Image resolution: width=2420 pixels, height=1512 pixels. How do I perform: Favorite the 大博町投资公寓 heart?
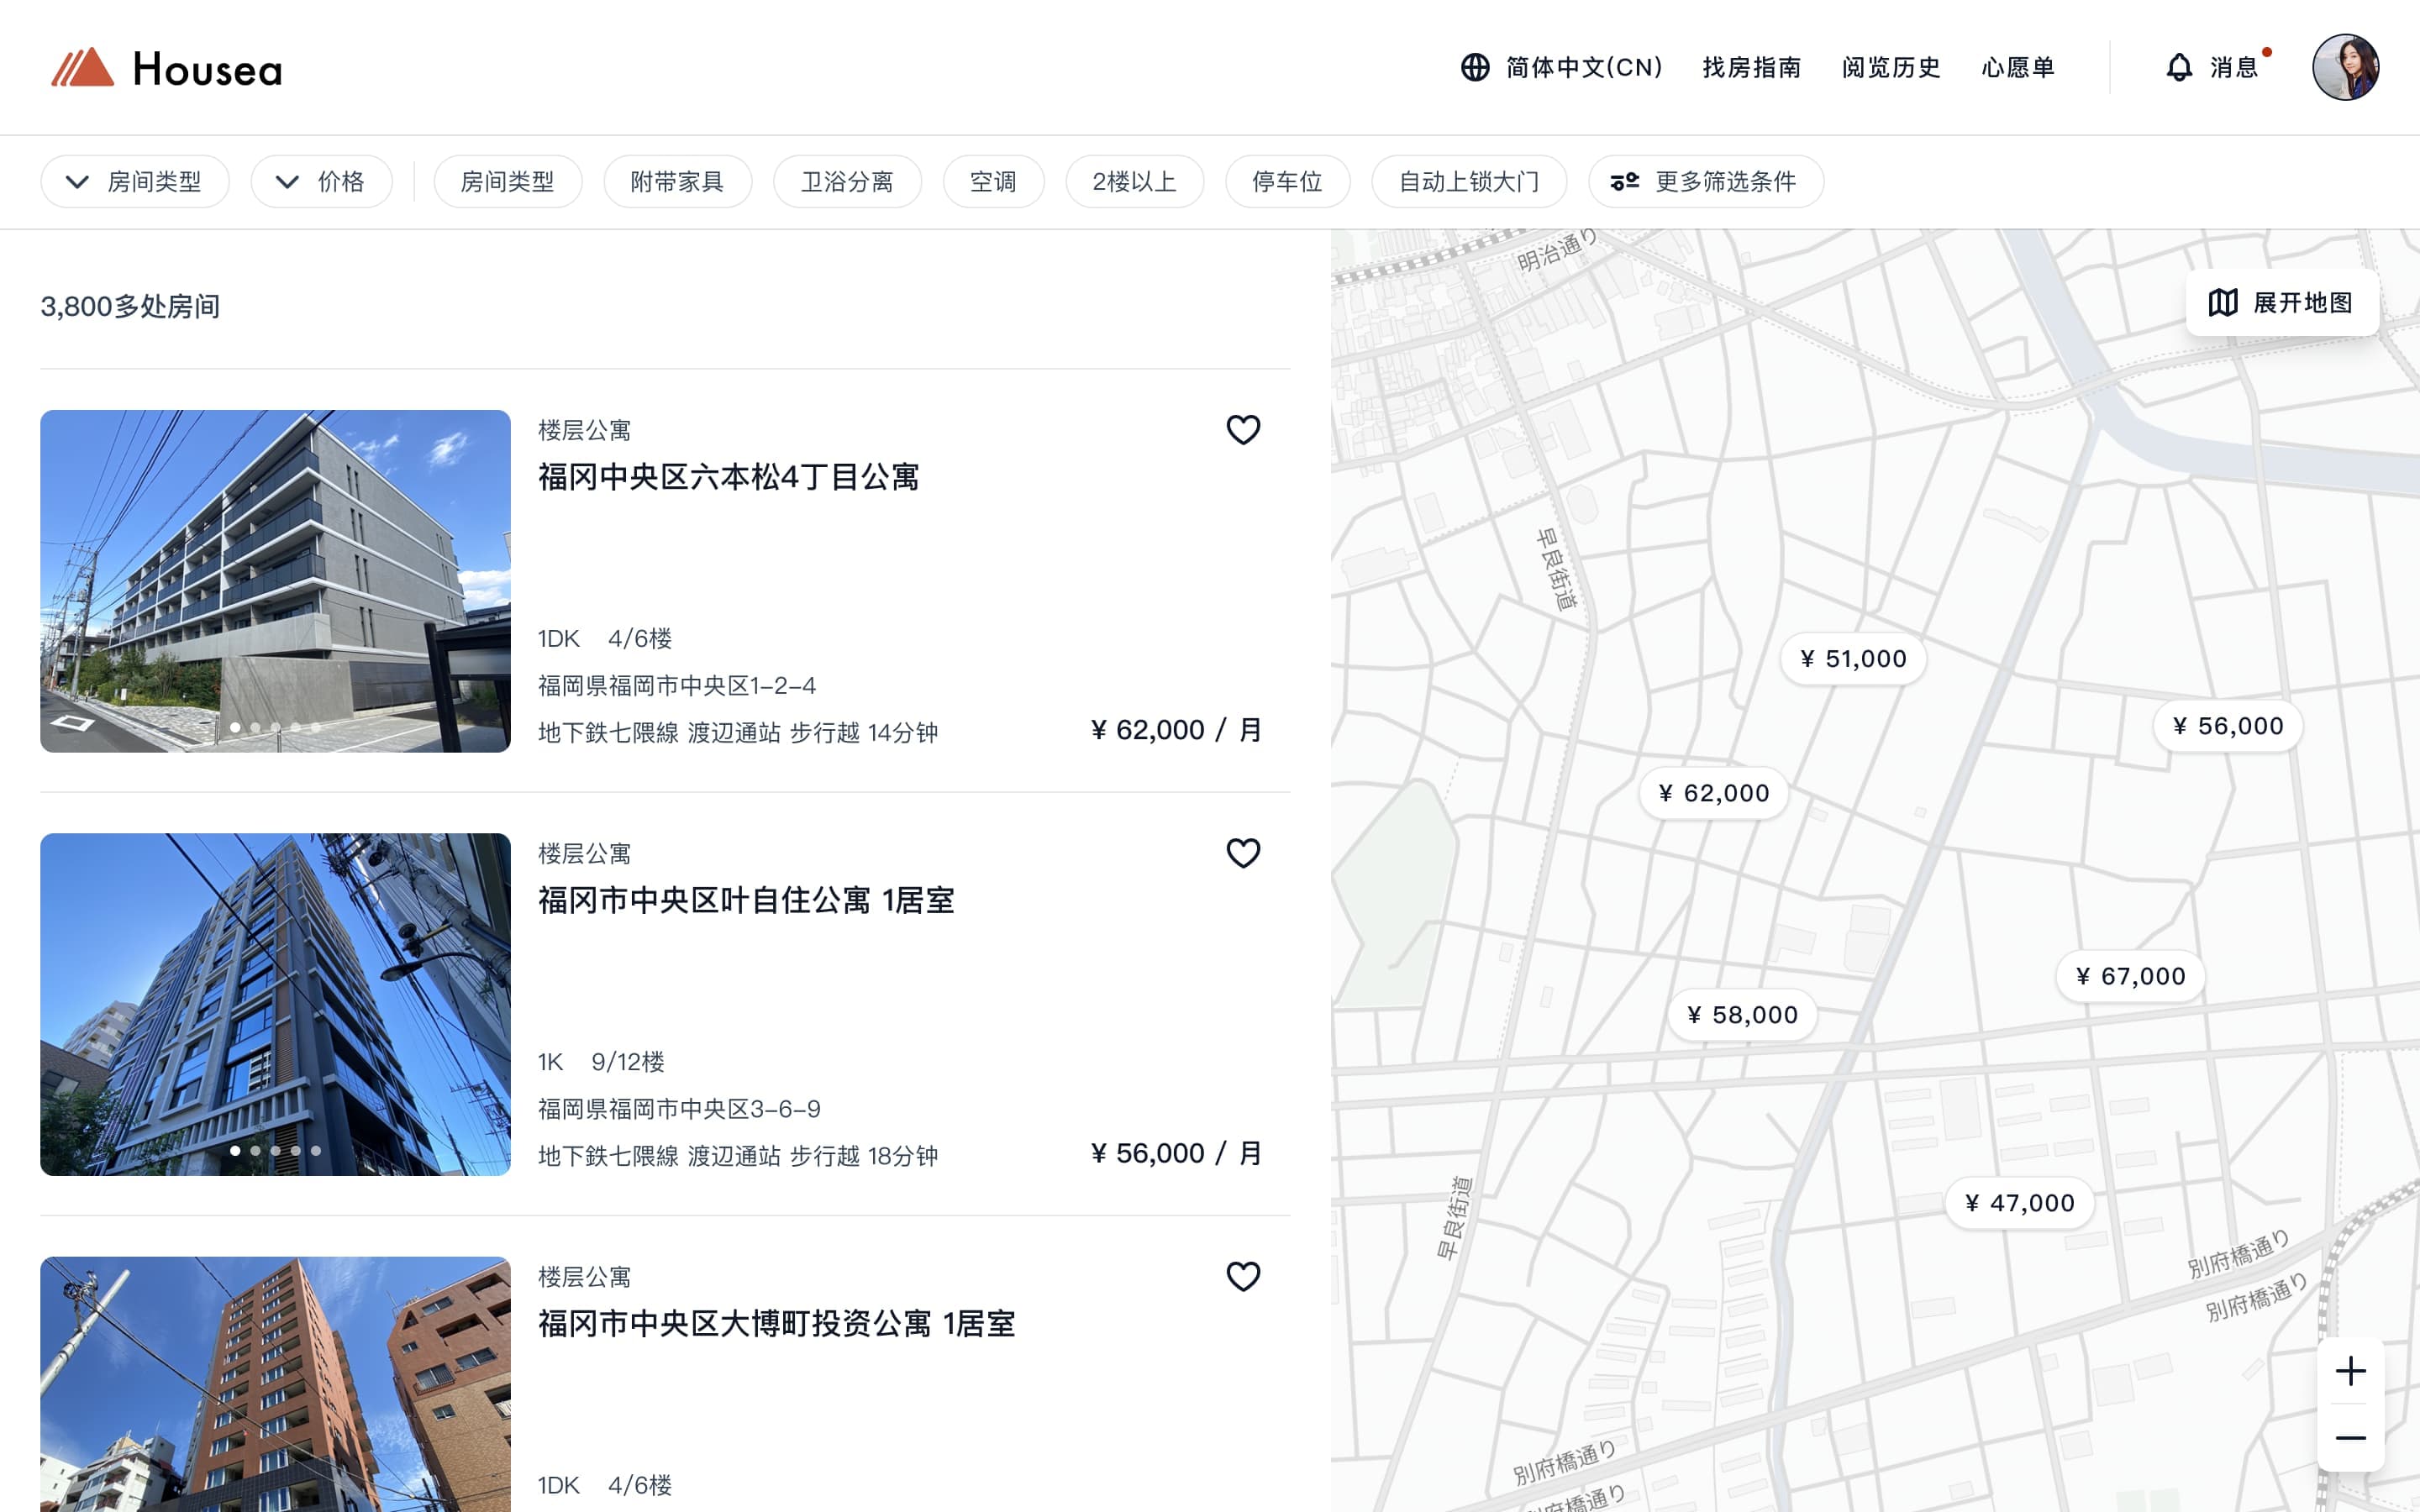[x=1243, y=1276]
